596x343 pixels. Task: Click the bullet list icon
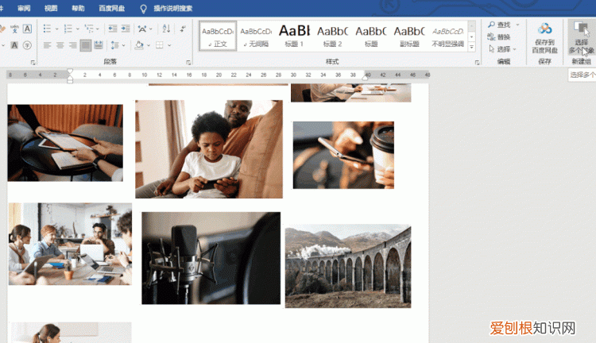47,29
